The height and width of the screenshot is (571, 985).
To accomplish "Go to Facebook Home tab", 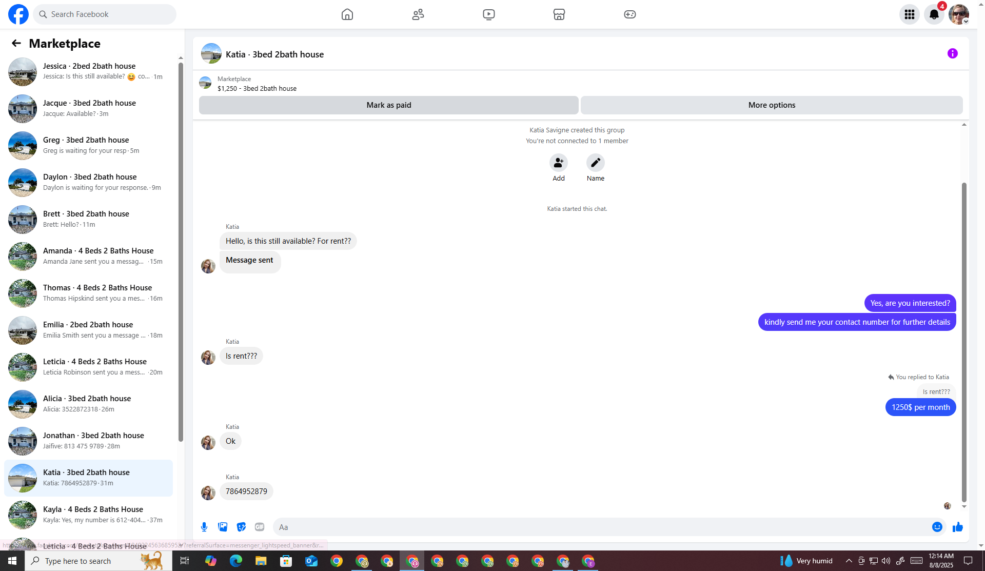I will 347,14.
